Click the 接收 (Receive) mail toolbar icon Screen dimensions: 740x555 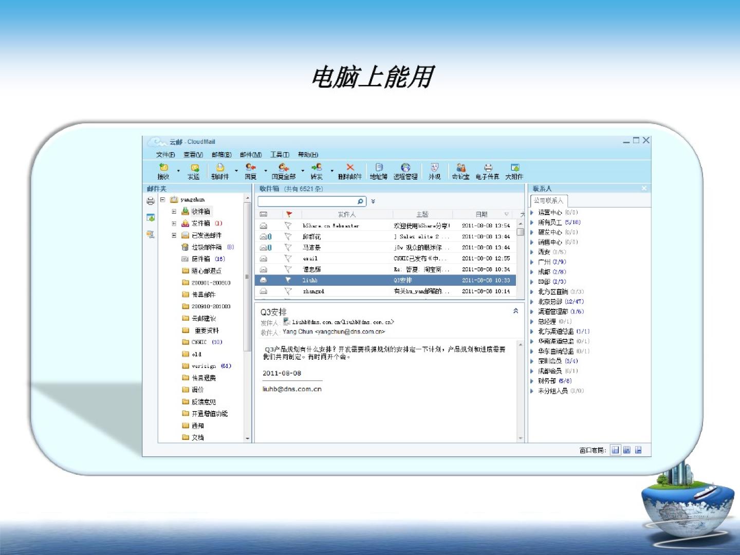pos(163,168)
